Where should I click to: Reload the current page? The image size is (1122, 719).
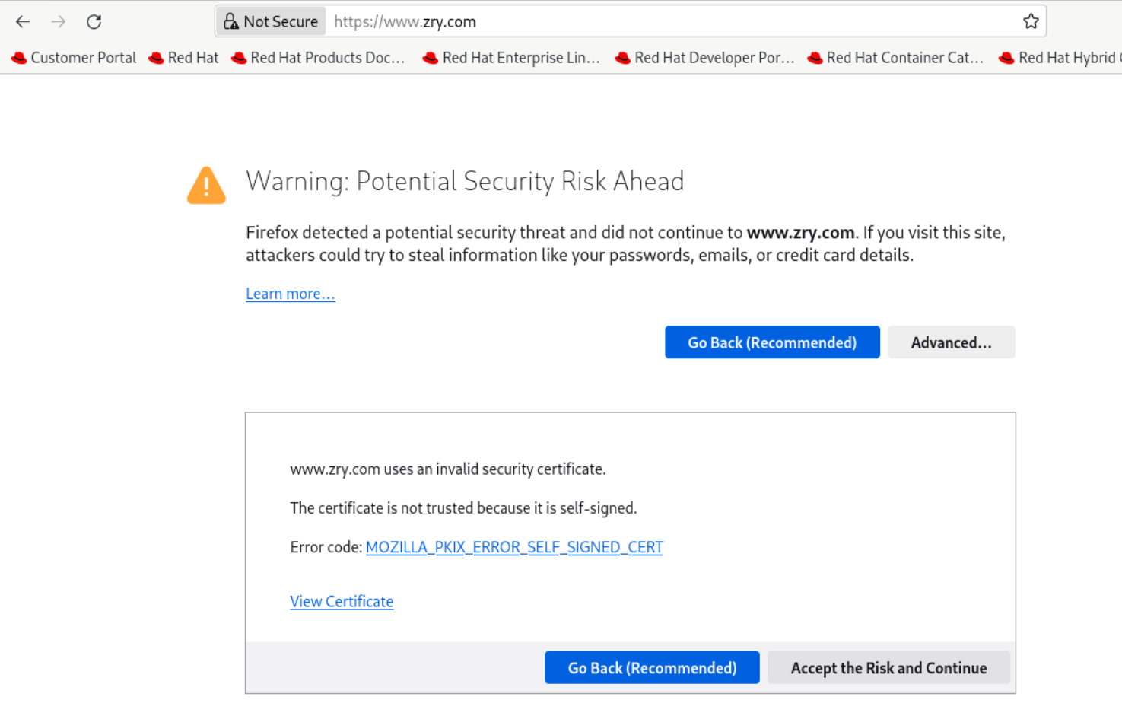pos(94,21)
